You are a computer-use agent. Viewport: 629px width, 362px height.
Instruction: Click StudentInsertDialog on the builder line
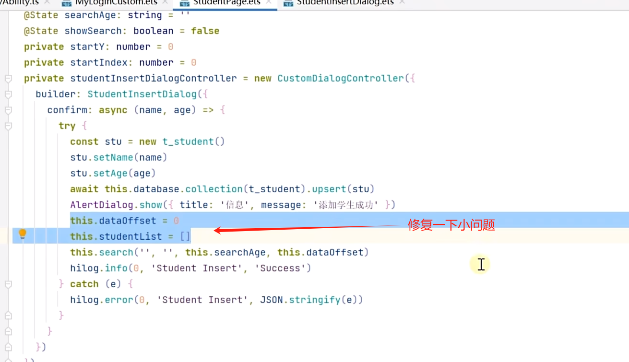pyautogui.click(x=142, y=94)
